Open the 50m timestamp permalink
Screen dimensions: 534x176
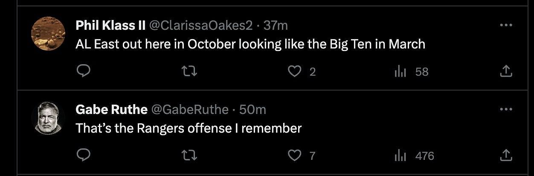tap(252, 110)
